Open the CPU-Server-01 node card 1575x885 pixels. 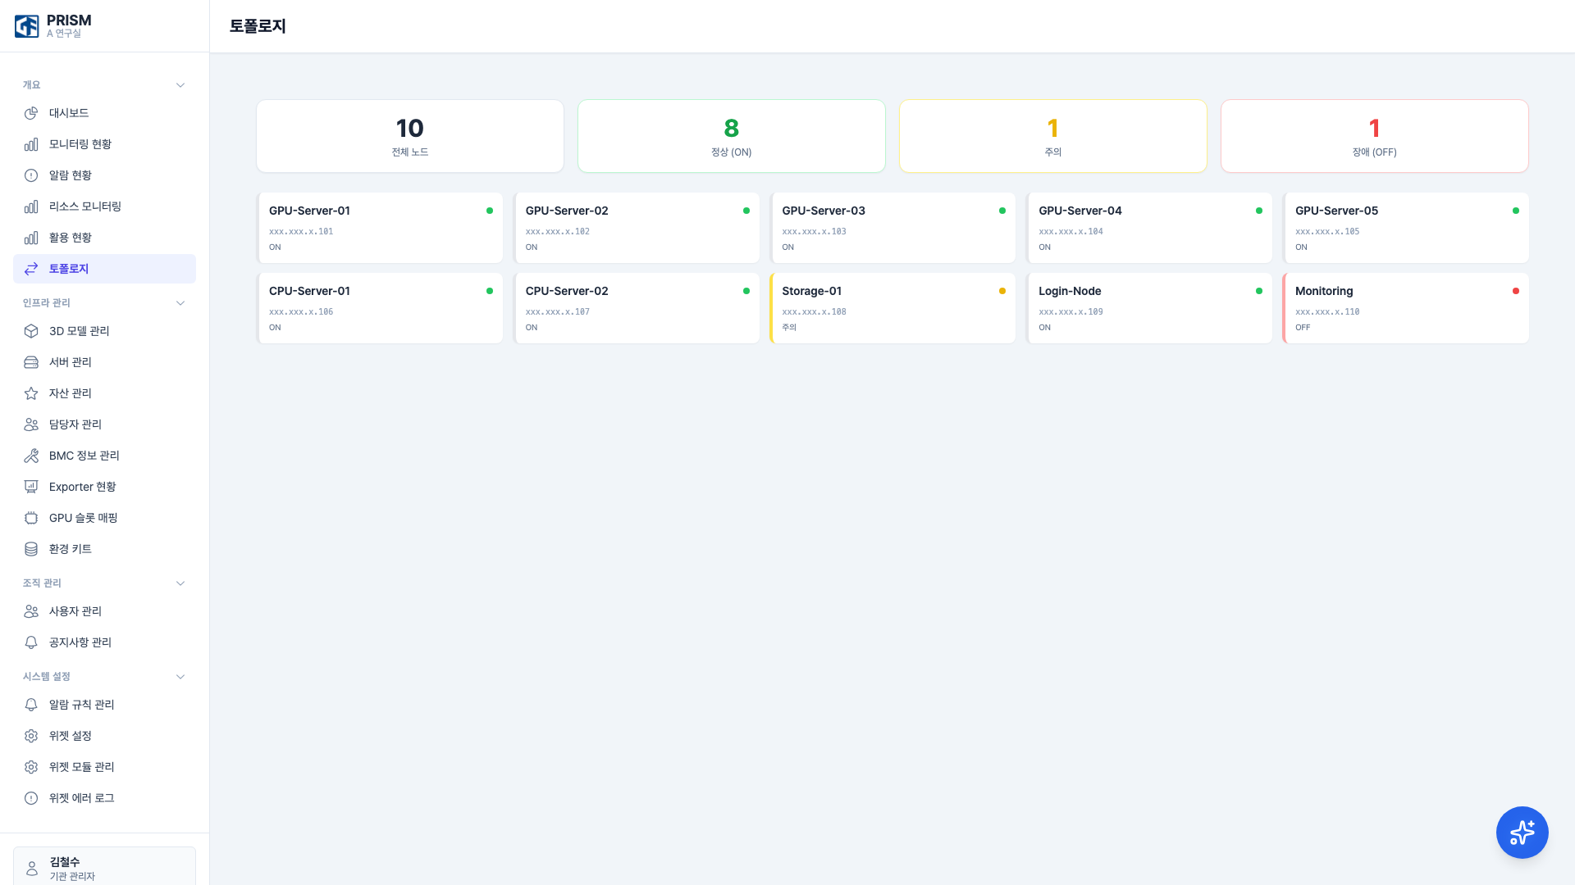tap(380, 308)
